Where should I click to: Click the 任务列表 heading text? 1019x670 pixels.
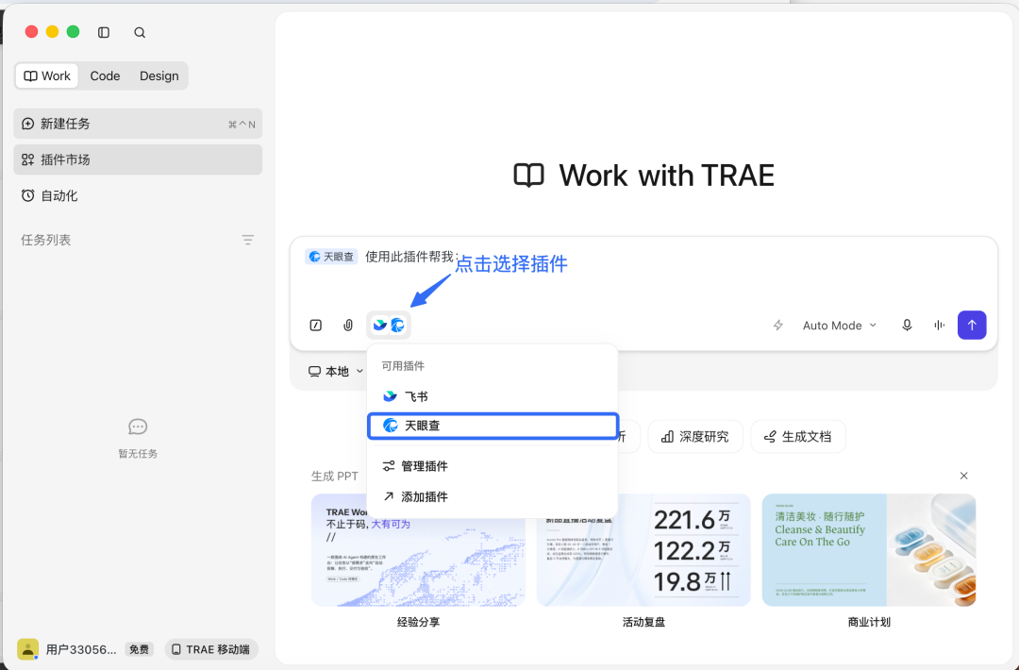(x=45, y=240)
